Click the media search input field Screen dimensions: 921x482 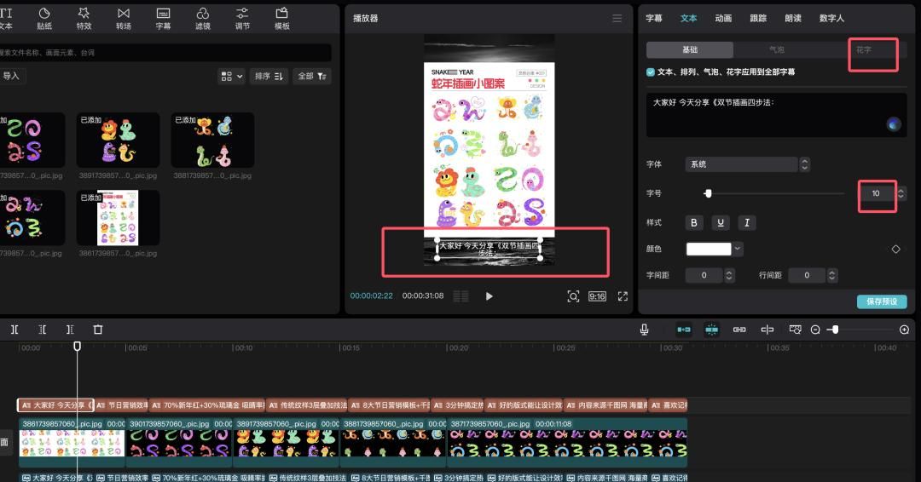[165, 53]
